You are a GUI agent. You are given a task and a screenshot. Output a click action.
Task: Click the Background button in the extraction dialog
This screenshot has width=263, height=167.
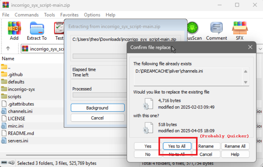98,108
